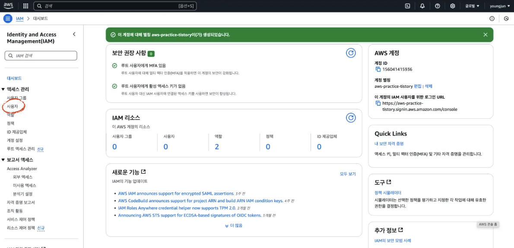The height and width of the screenshot is (248, 514).
Task: Click the top AWS search field
Action: 115,6
